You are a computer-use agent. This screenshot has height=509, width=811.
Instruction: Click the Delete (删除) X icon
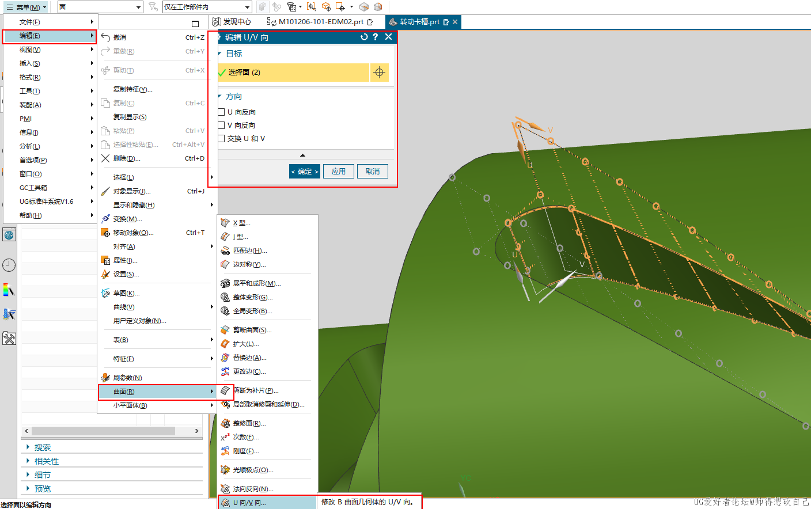click(x=105, y=158)
